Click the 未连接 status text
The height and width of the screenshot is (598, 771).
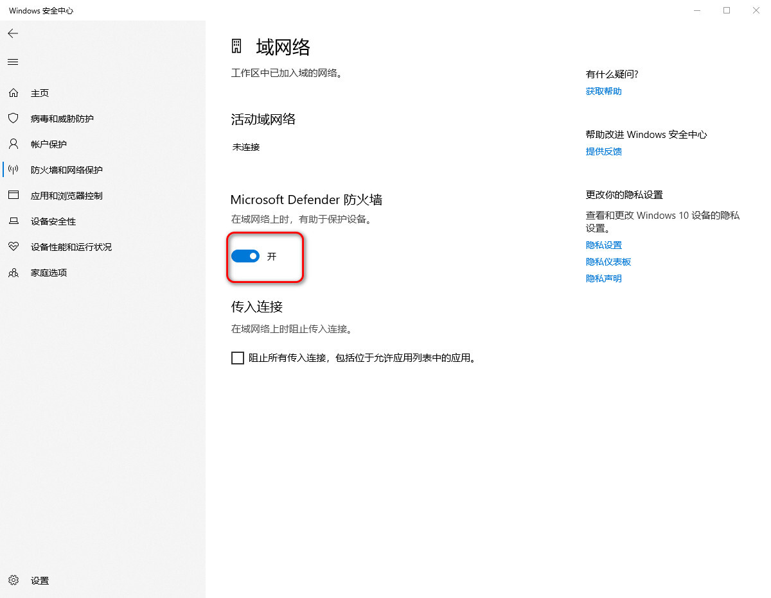246,147
